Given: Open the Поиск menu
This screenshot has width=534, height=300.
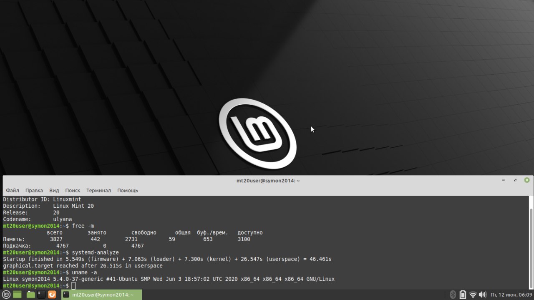Looking at the screenshot, I should pyautogui.click(x=73, y=190).
